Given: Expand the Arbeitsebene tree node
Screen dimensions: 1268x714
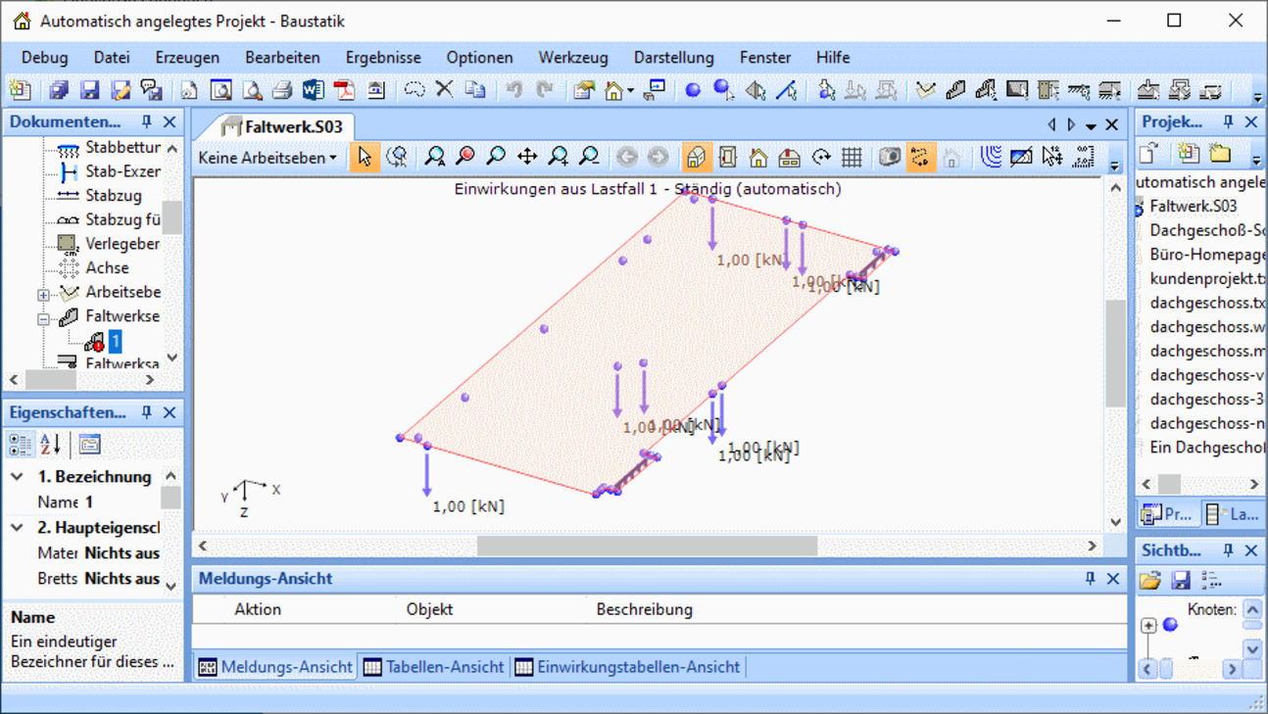Looking at the screenshot, I should 43,294.
